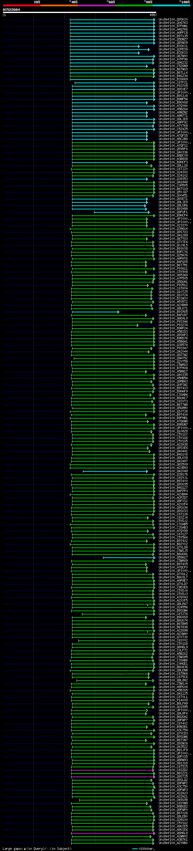193x851 pixels.
Task: Open hit UniRef100_B8BGD2
Action: click(173, 806)
